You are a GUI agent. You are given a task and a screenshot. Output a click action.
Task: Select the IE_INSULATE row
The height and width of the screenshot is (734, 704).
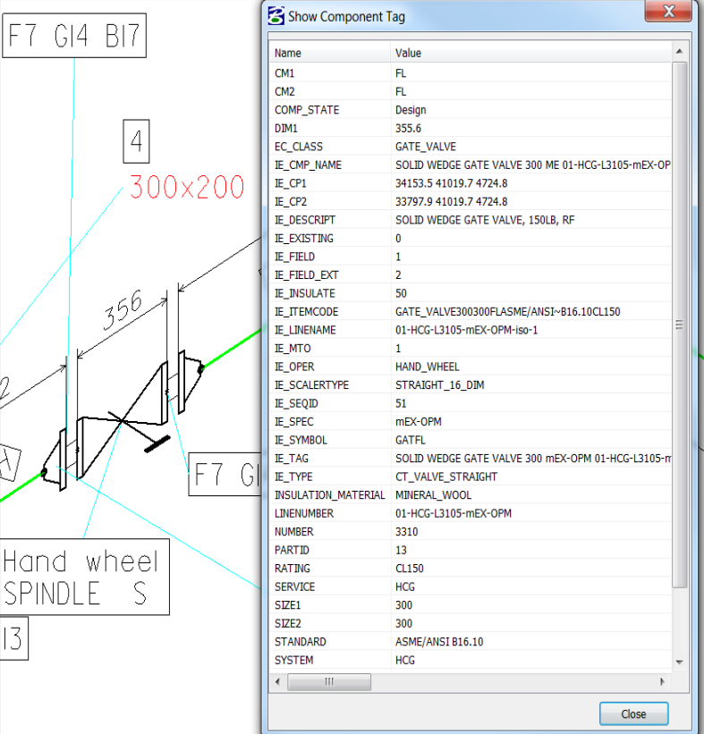tap(471, 293)
